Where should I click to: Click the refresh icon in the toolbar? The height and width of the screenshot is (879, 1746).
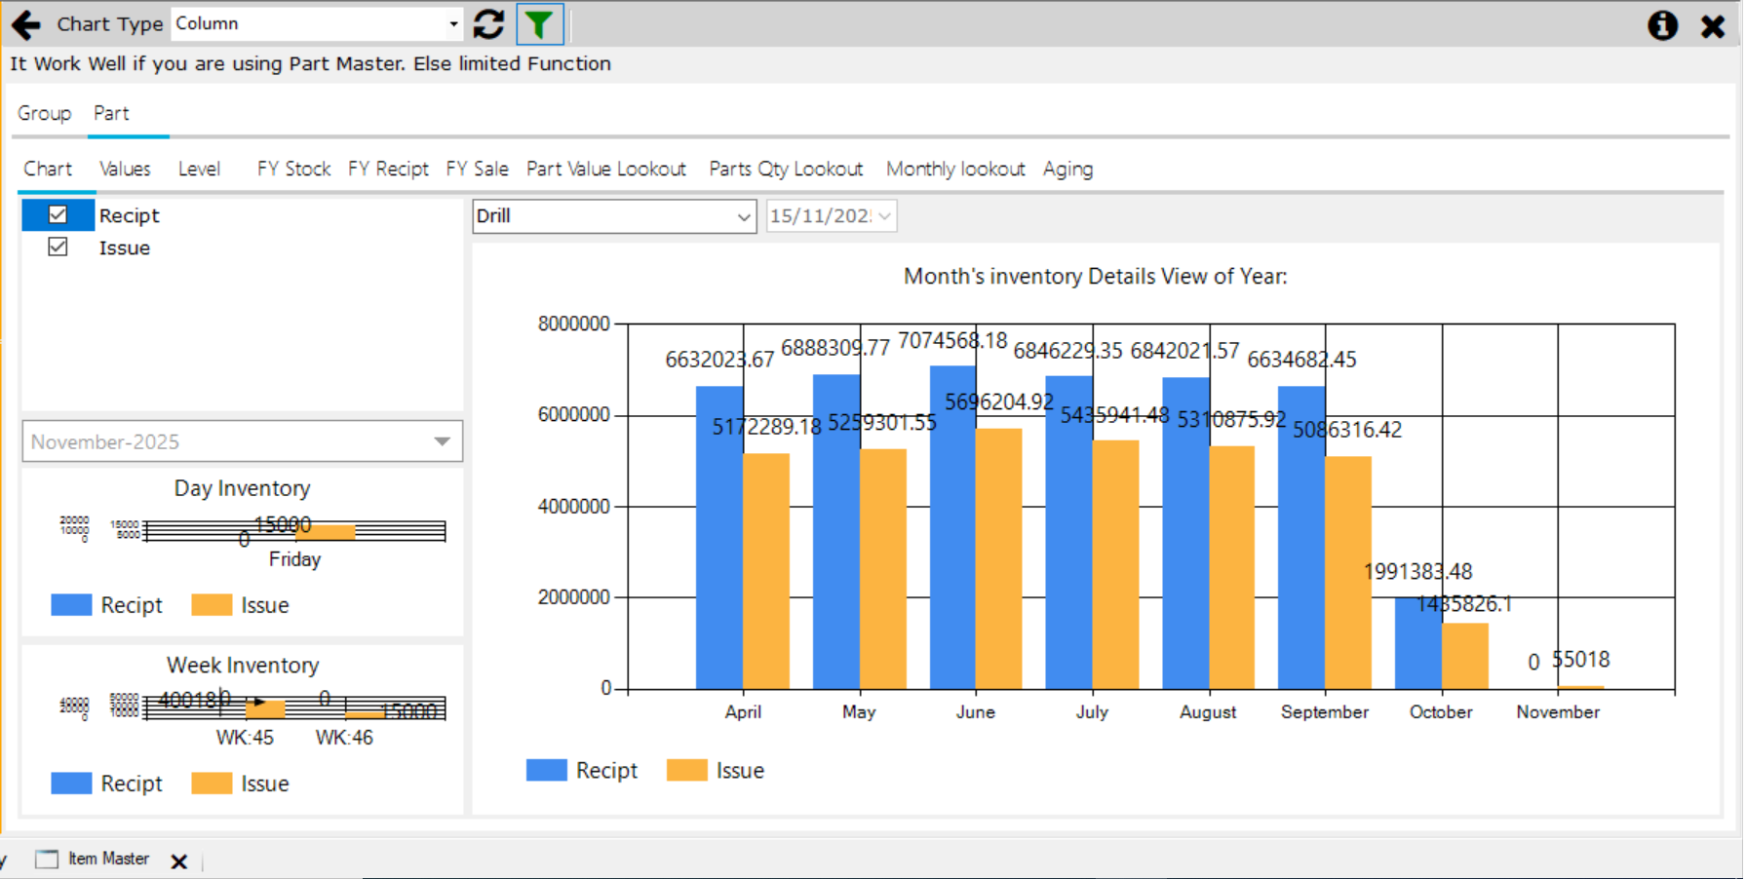click(488, 23)
